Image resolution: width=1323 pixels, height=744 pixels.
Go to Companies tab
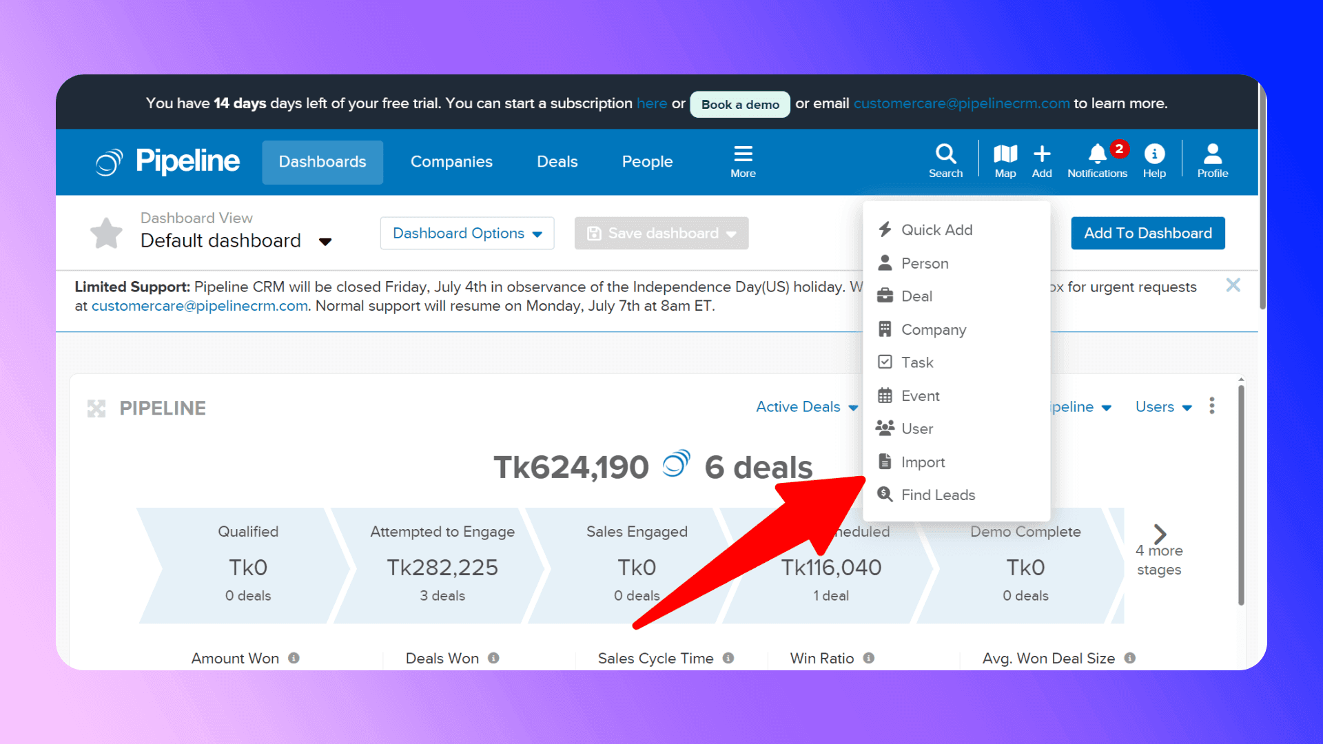[x=451, y=162]
